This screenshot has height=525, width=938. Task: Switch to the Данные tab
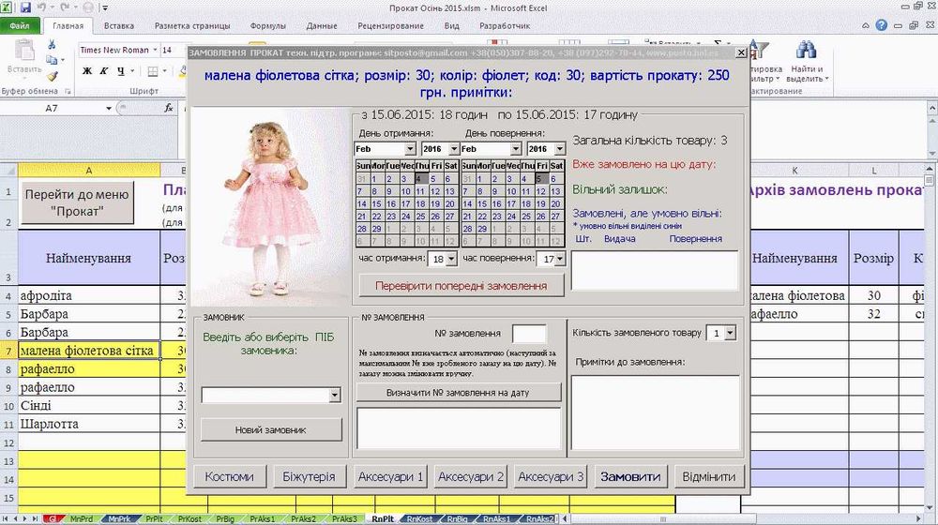[x=321, y=25]
